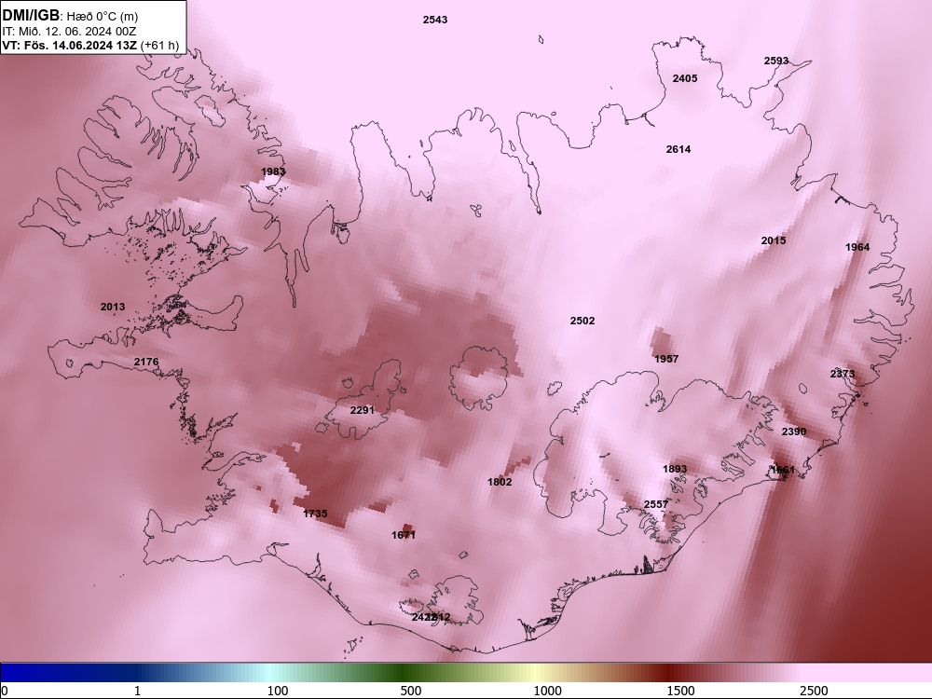Image resolution: width=932 pixels, height=699 pixels.
Task: Click the "VT: Fös. 14.06.2024 13Z" valid time
Action: [x=70, y=45]
